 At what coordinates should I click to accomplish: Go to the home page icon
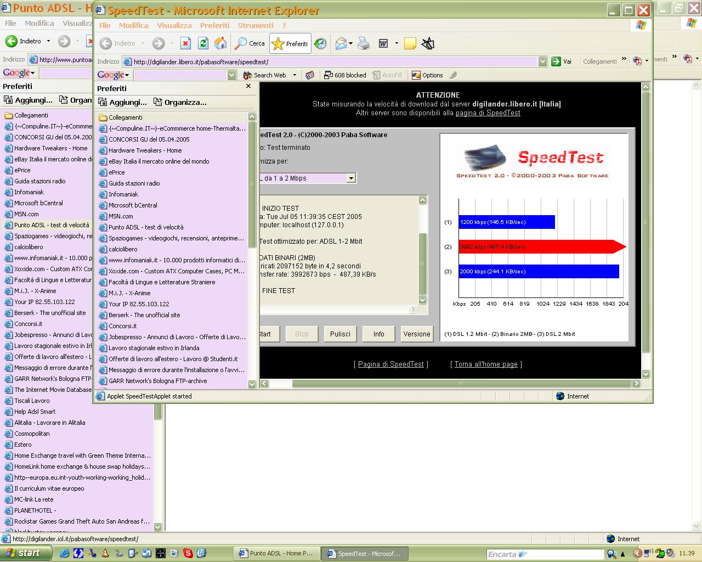coord(220,43)
